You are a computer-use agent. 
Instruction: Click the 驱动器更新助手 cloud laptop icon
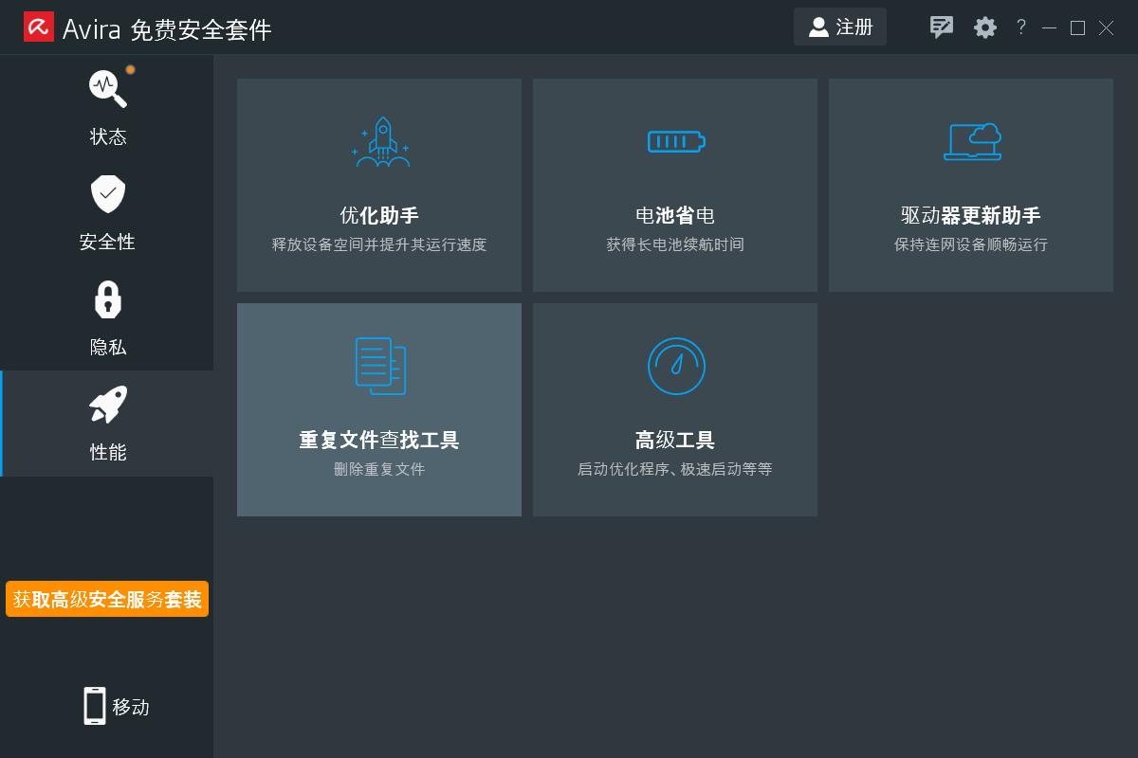point(971,140)
